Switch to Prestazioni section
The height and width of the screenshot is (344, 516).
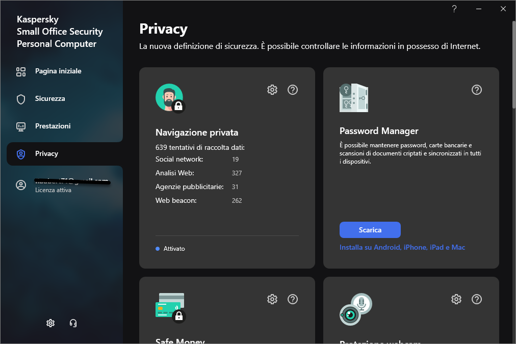pyautogui.click(x=53, y=126)
